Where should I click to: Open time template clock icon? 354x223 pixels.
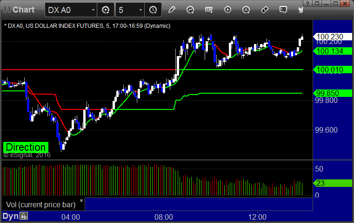(153, 10)
